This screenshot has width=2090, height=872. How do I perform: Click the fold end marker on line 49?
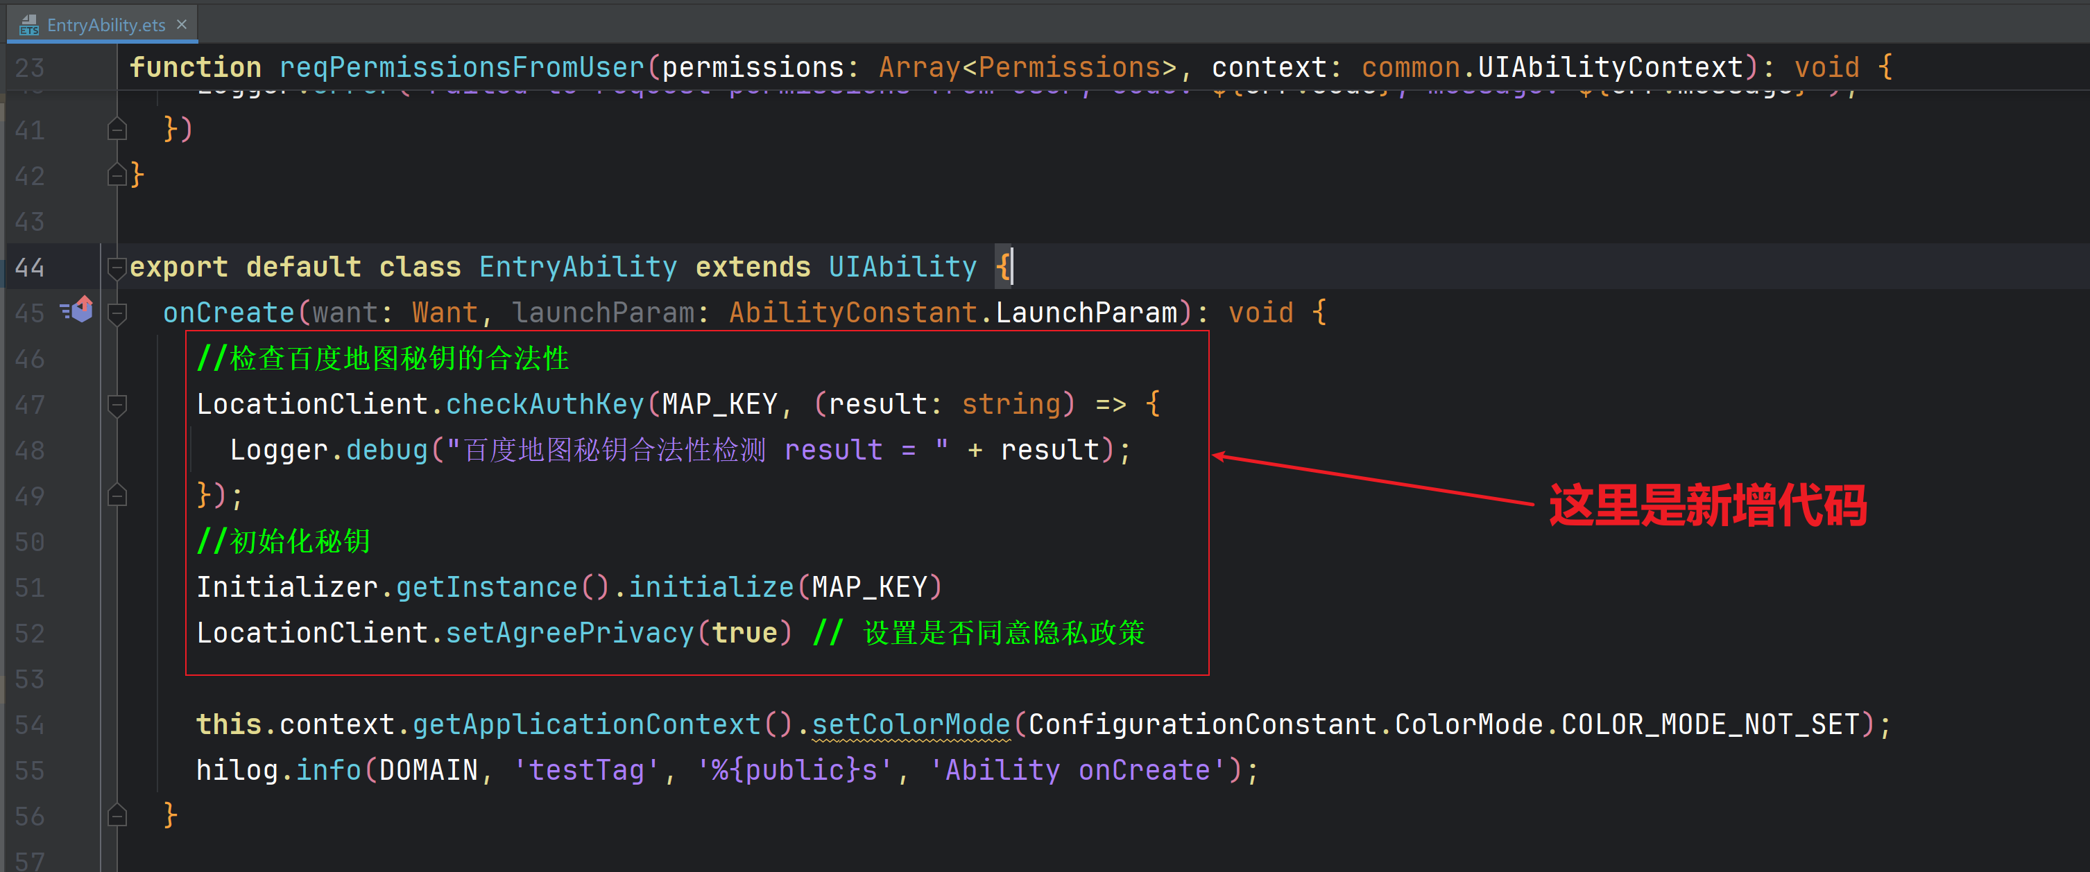(118, 495)
